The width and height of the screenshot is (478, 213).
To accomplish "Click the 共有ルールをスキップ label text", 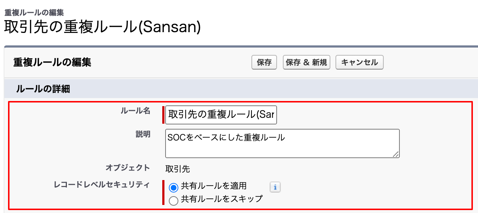I will pyautogui.click(x=222, y=199).
